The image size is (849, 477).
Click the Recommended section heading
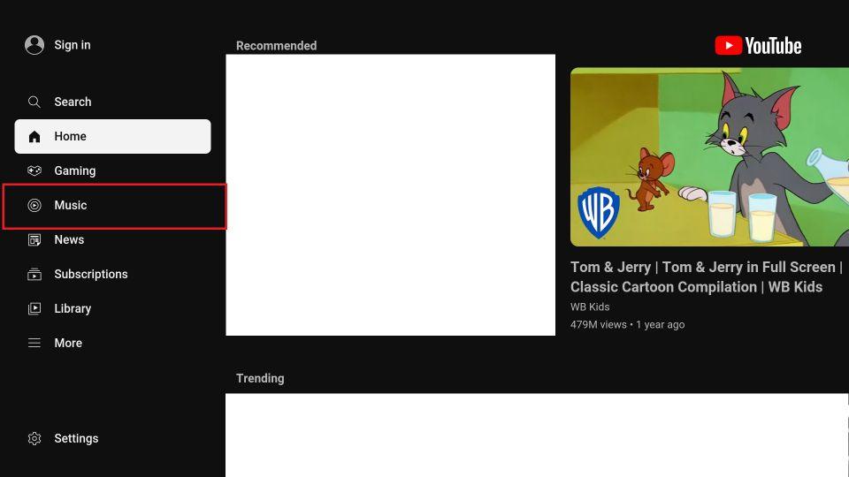(276, 46)
